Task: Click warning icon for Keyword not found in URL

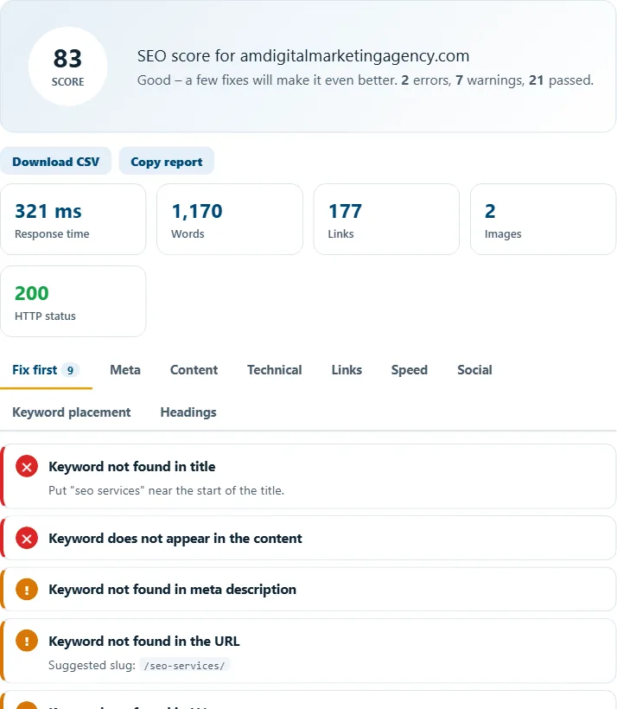Action: point(27,642)
